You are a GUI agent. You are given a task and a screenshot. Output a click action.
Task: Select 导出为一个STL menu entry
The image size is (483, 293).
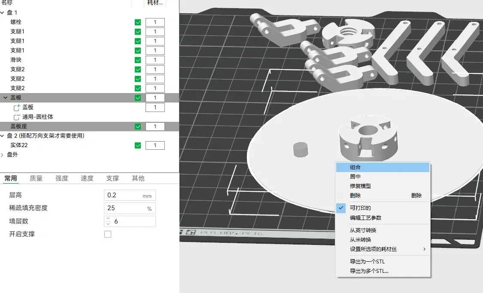383,262
